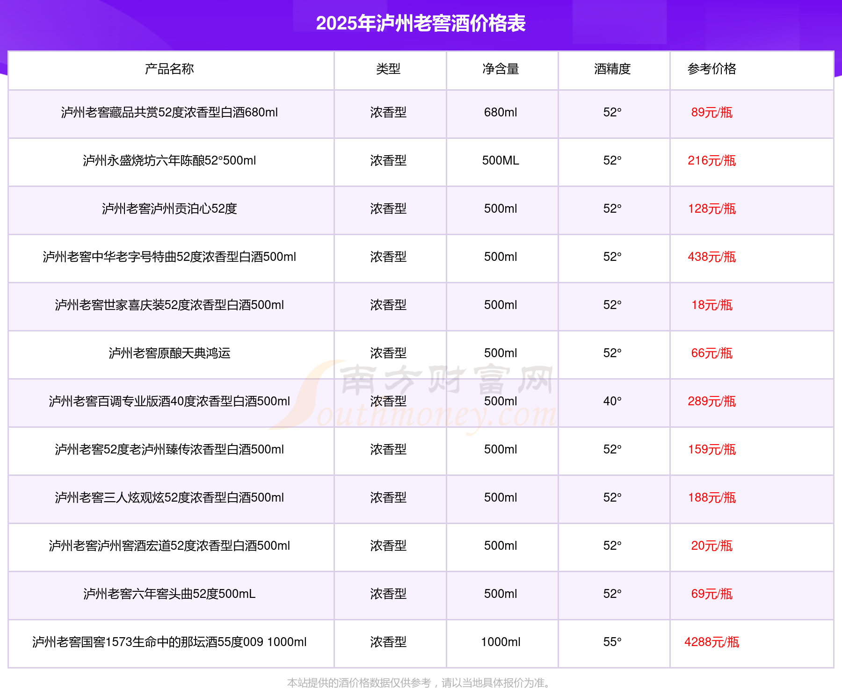Viewport: 842px width, 690px height.
Task: Click 泸州老窖原酿天典鸿运 product name
Action: [x=169, y=353]
